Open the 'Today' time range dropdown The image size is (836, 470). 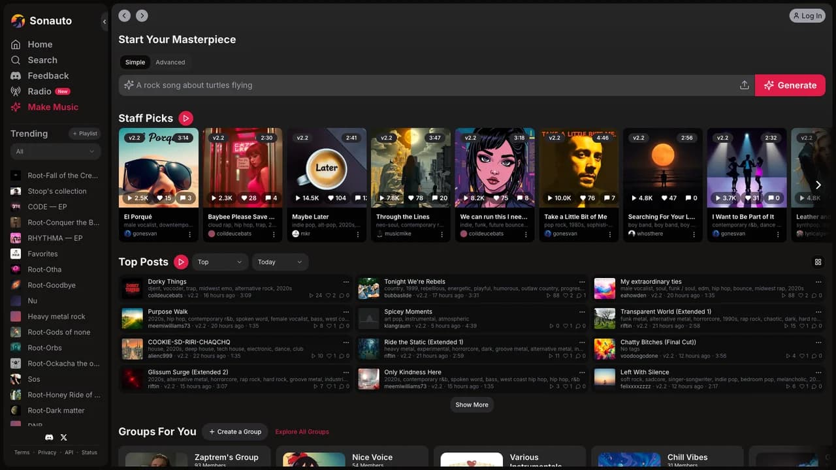(x=280, y=262)
